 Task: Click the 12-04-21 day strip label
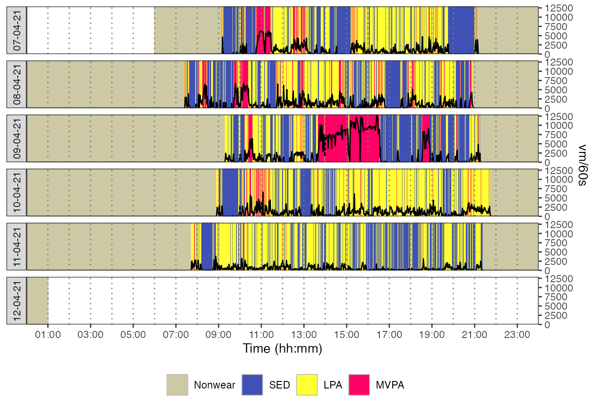tap(17, 301)
